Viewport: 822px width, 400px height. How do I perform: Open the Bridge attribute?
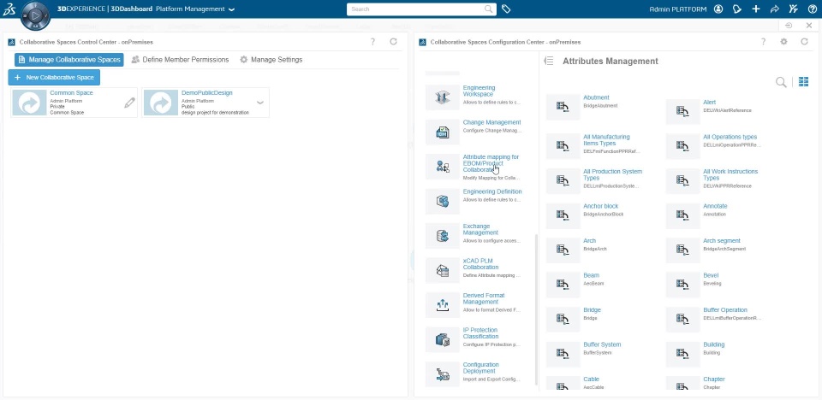pyautogui.click(x=592, y=310)
